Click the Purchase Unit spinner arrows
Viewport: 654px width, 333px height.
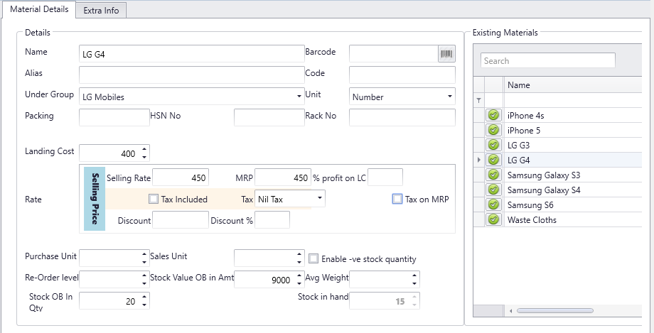(144, 258)
